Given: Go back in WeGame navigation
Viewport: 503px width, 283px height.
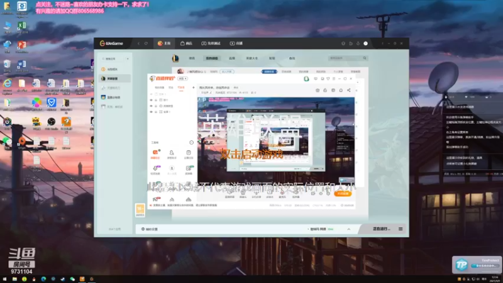Looking at the screenshot, I should click(138, 43).
